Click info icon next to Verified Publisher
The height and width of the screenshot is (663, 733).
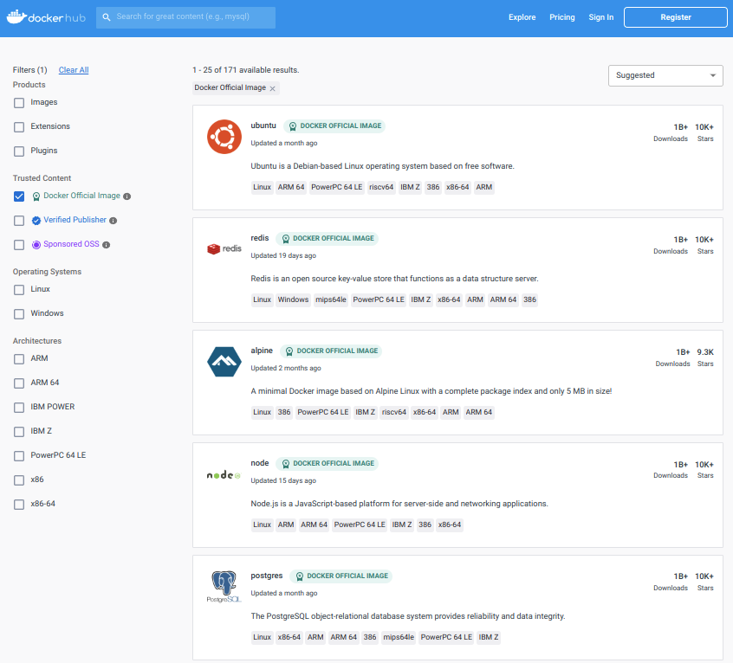[x=114, y=221]
